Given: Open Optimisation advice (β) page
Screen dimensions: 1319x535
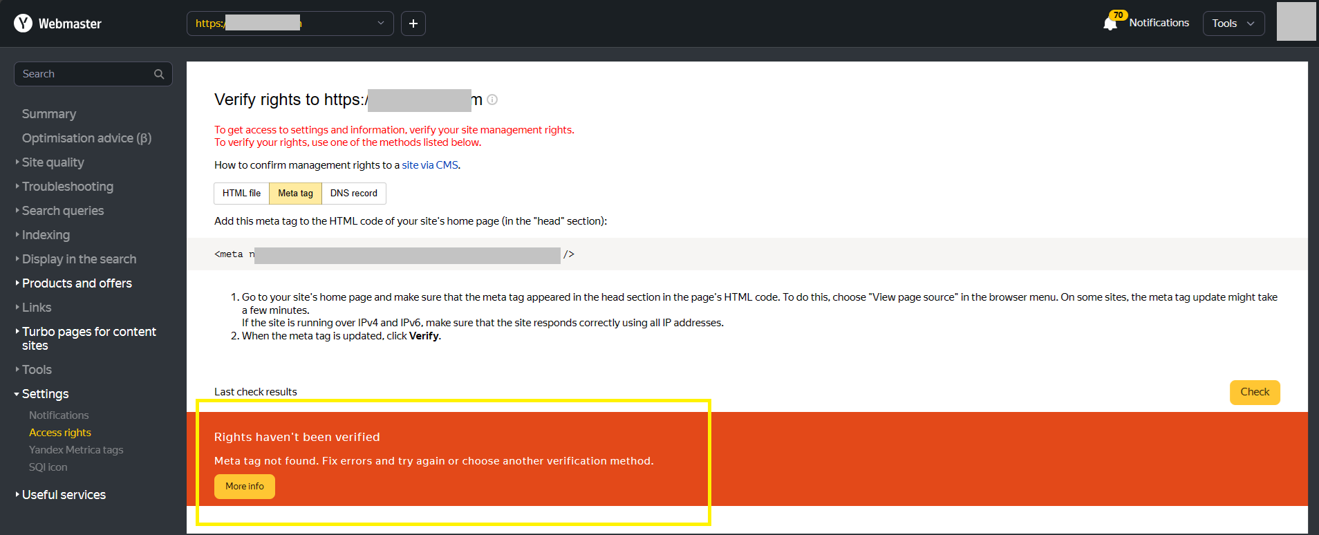Looking at the screenshot, I should point(86,138).
